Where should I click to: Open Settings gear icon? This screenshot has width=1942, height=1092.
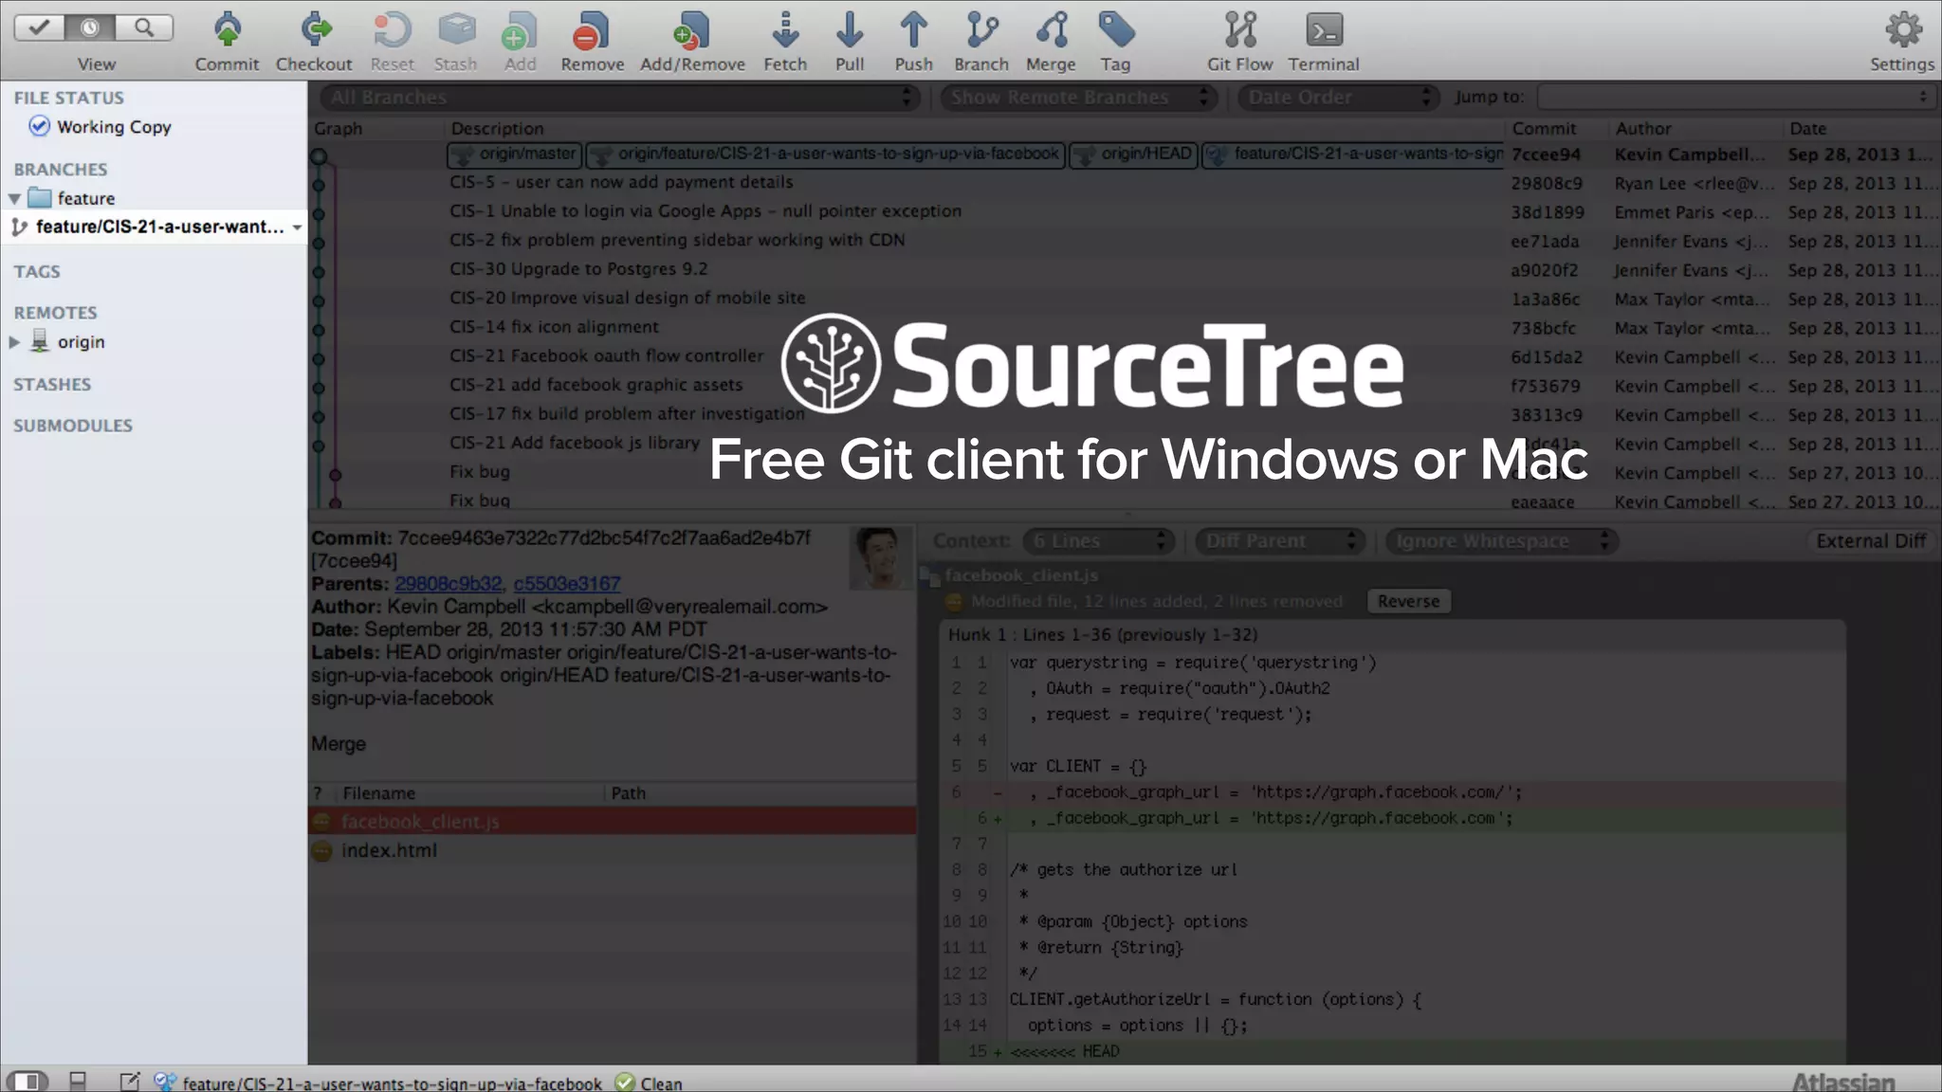[1903, 30]
